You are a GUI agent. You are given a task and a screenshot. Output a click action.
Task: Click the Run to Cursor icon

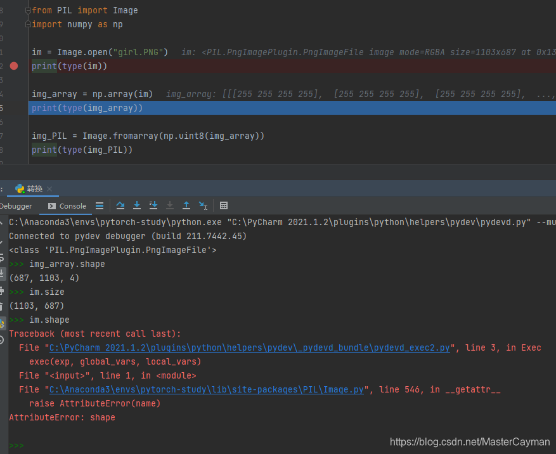[x=203, y=205]
